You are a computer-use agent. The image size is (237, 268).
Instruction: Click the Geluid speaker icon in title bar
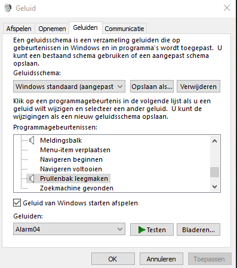(x=8, y=8)
